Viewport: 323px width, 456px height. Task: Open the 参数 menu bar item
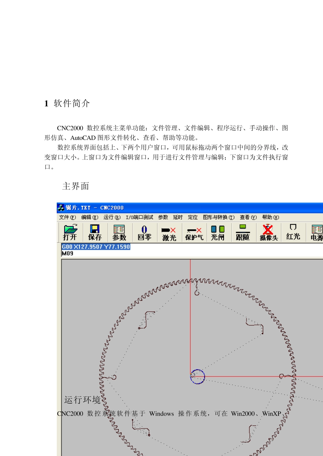click(163, 217)
